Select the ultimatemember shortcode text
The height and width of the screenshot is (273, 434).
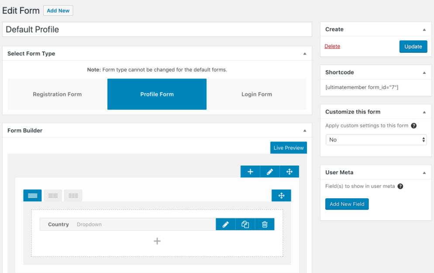(x=362, y=87)
